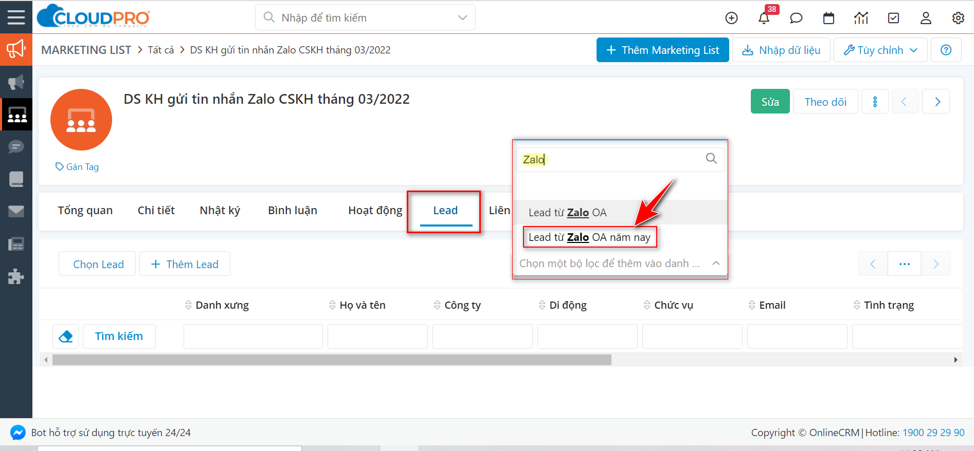Open quick create plus icon
Viewport: 974px width, 451px height.
[731, 18]
